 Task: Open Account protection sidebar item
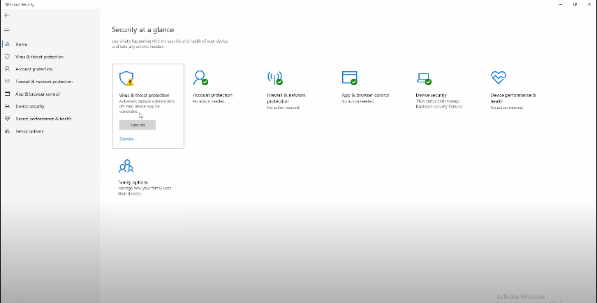tap(34, 69)
